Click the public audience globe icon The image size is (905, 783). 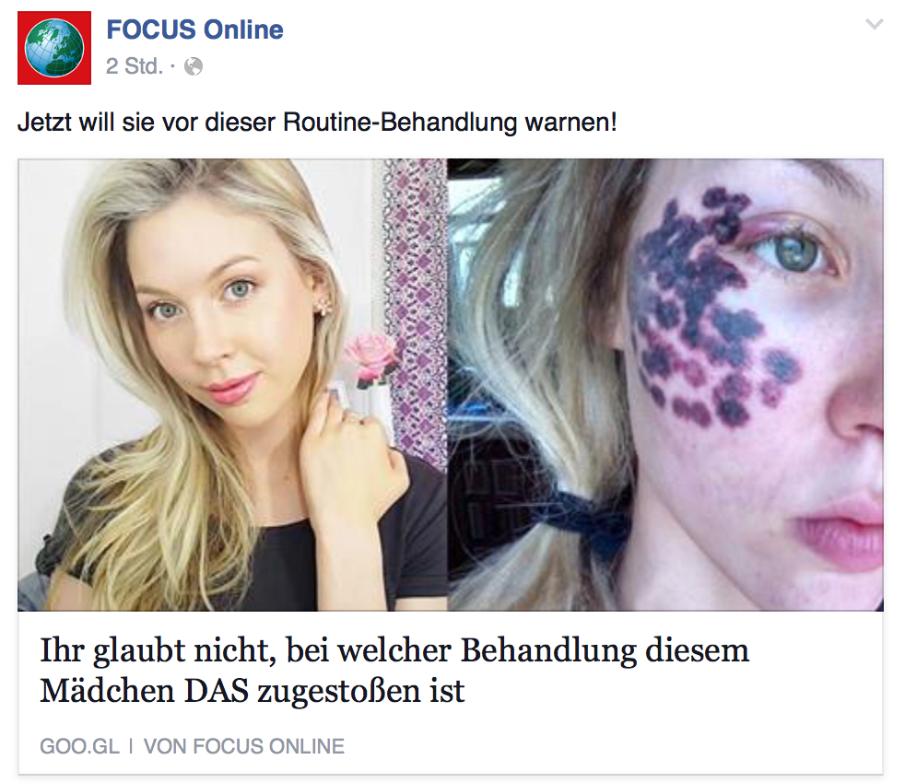[194, 67]
